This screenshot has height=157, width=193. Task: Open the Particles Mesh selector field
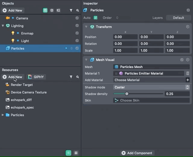click(151, 67)
